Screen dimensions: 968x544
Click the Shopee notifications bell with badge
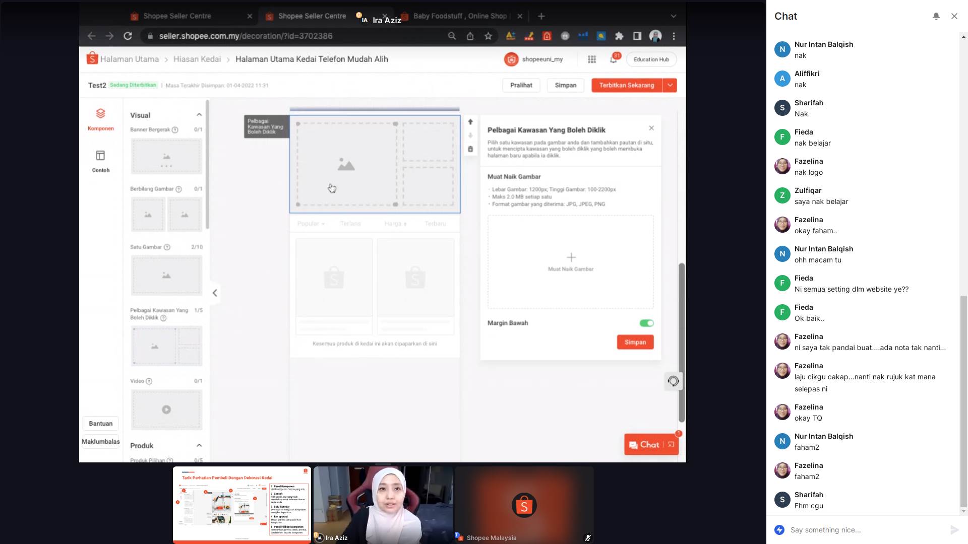click(614, 59)
